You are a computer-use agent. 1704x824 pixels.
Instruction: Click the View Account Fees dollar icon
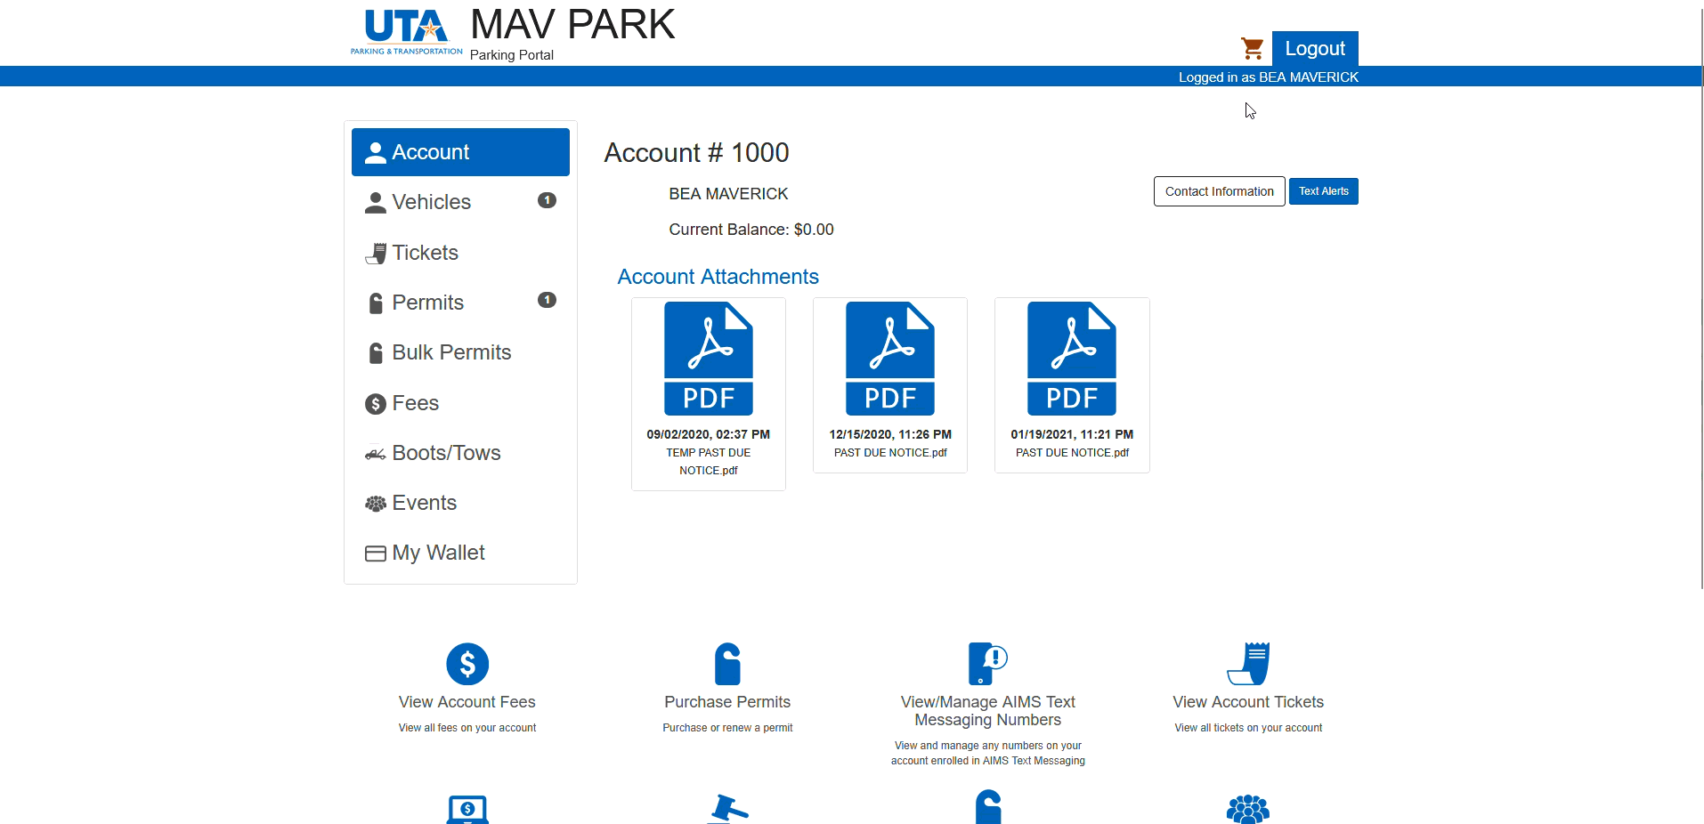pos(467,664)
